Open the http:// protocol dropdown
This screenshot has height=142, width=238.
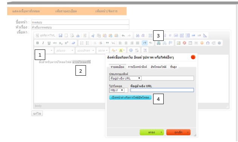coord(117,90)
